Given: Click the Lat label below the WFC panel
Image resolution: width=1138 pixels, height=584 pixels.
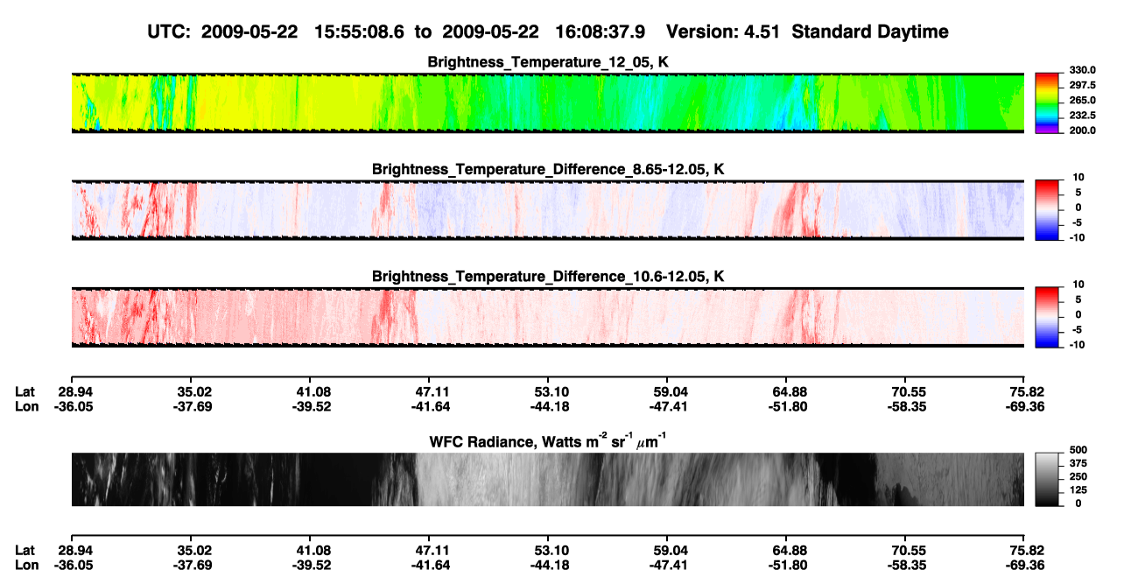Looking at the screenshot, I should 25,550.
